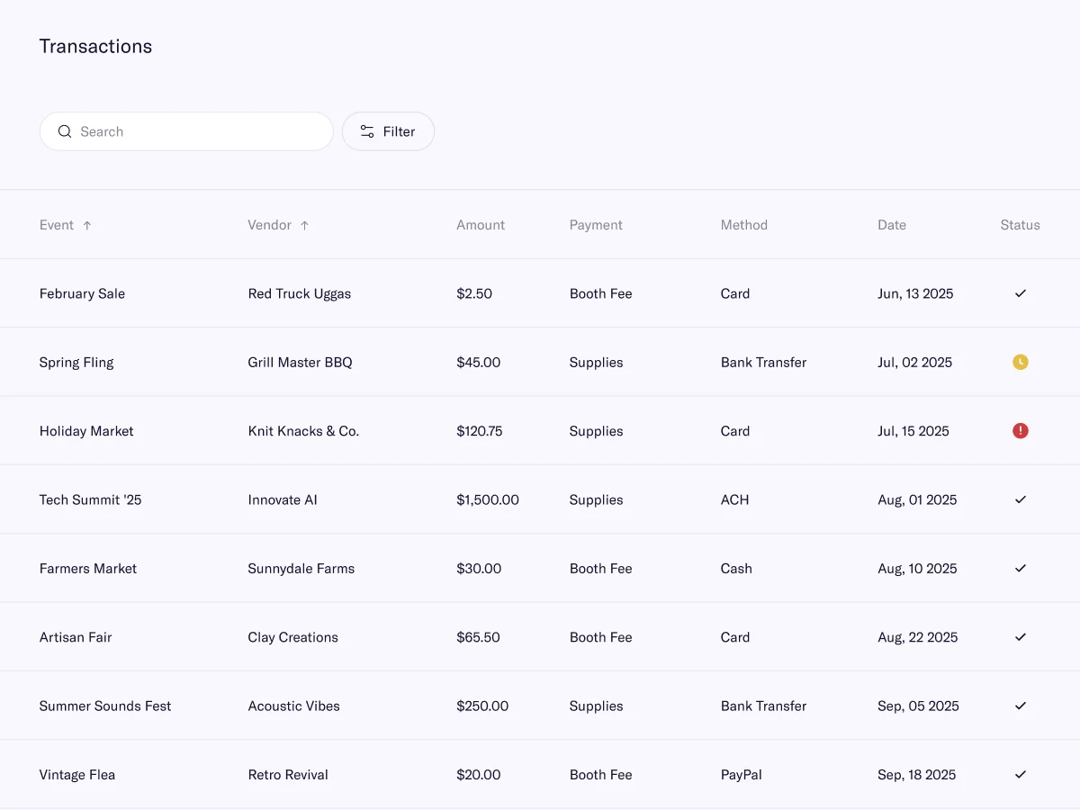
Task: Click the $45.00 amount
Action: coord(479,363)
